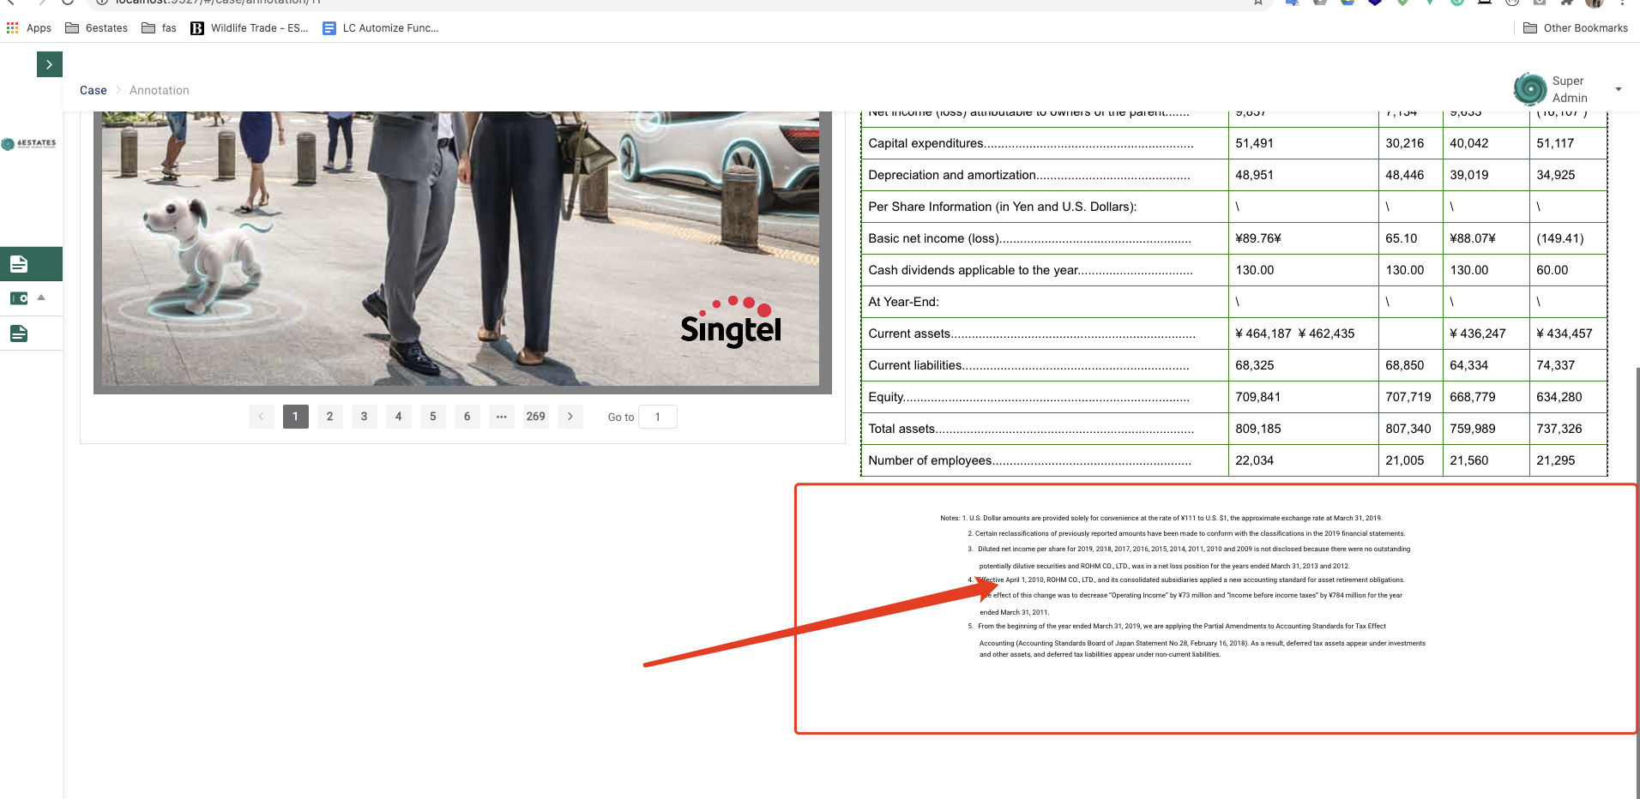Focus the Go to page number field
The image size is (1640, 799).
pos(658,417)
